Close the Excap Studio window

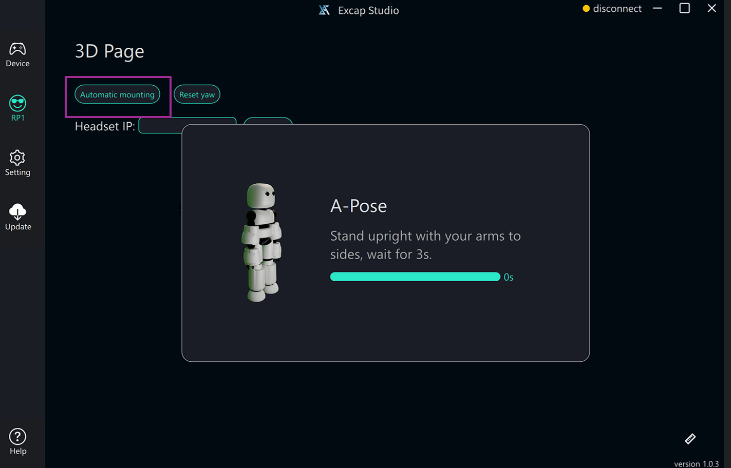(x=711, y=9)
